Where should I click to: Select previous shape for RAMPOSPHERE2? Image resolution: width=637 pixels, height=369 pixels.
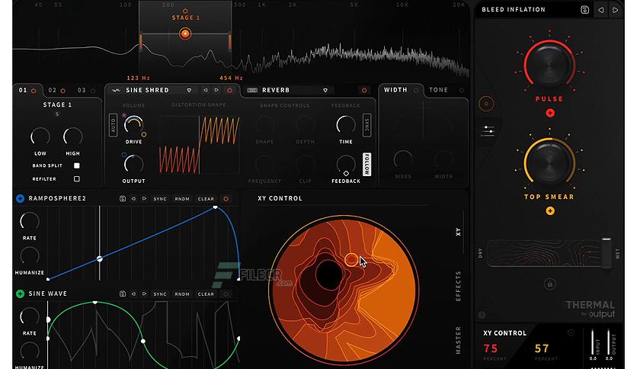click(133, 199)
